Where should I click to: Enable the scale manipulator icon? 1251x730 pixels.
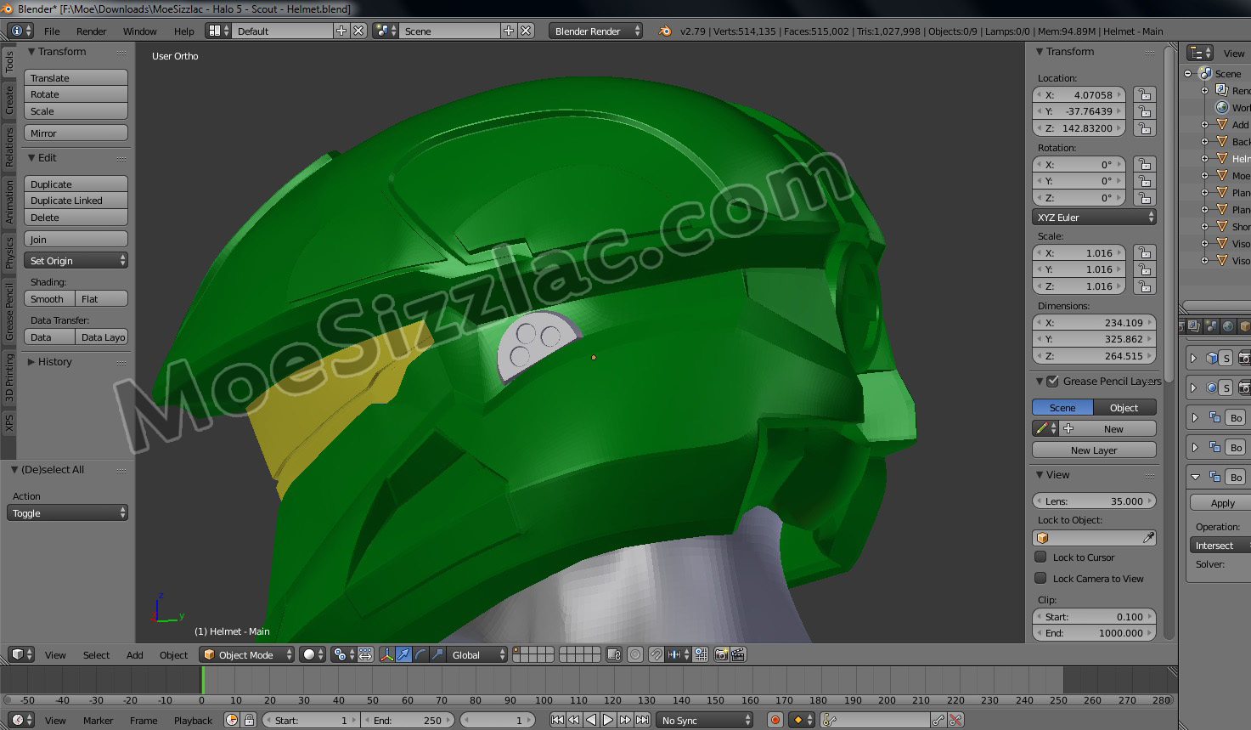[x=437, y=654]
